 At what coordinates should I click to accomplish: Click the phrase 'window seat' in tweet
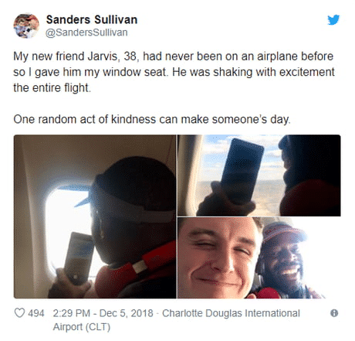pos(134,72)
